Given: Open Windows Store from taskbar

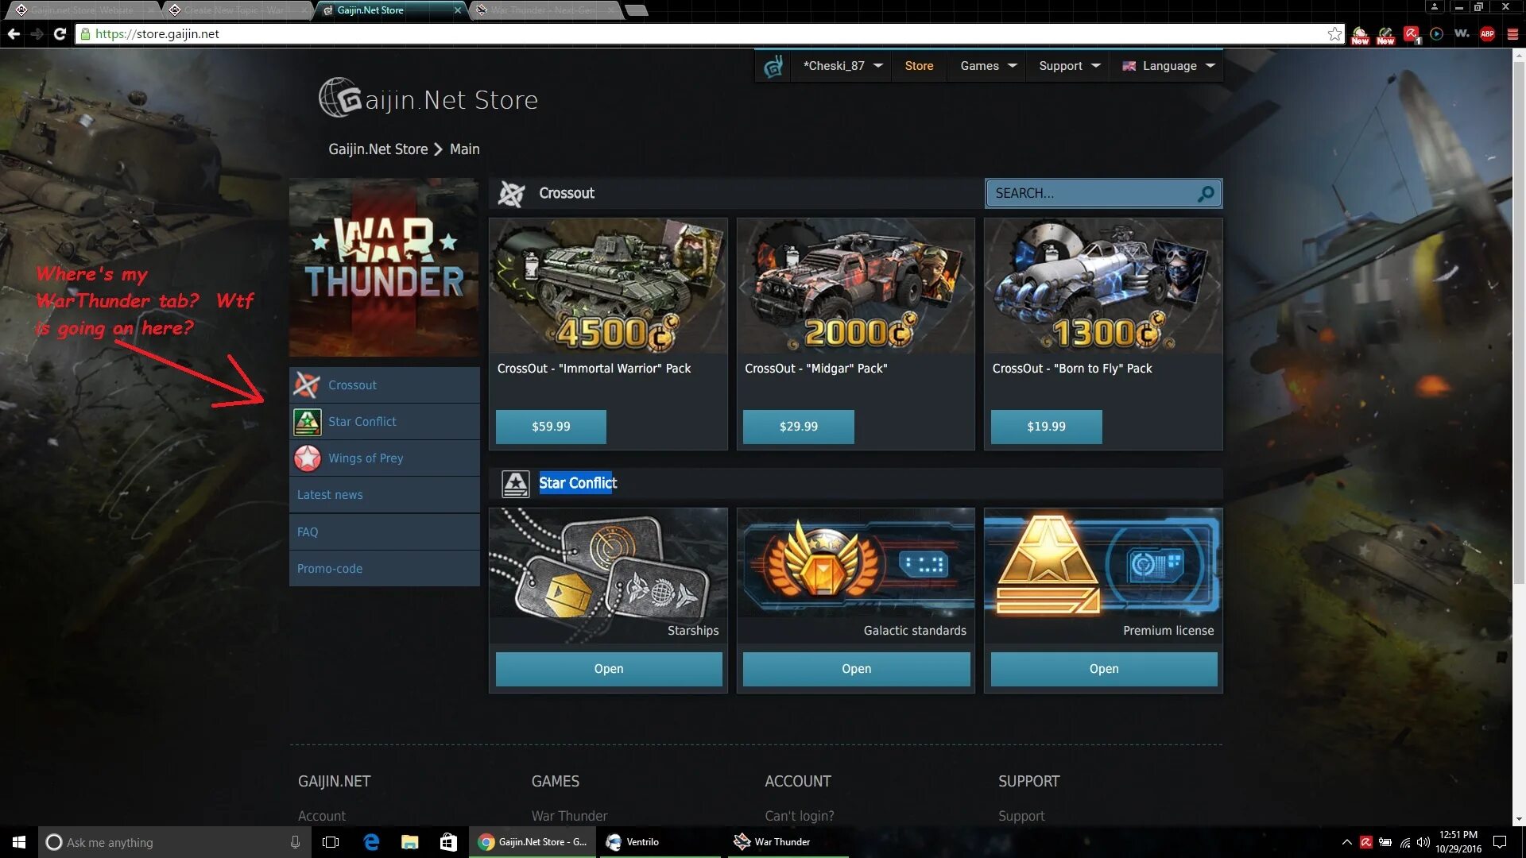Looking at the screenshot, I should click(x=448, y=842).
